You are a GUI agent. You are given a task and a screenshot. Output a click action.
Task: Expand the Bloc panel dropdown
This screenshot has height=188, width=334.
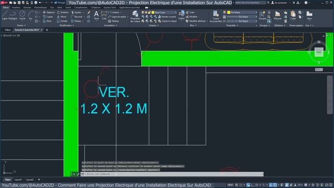pyautogui.click(x=193, y=26)
